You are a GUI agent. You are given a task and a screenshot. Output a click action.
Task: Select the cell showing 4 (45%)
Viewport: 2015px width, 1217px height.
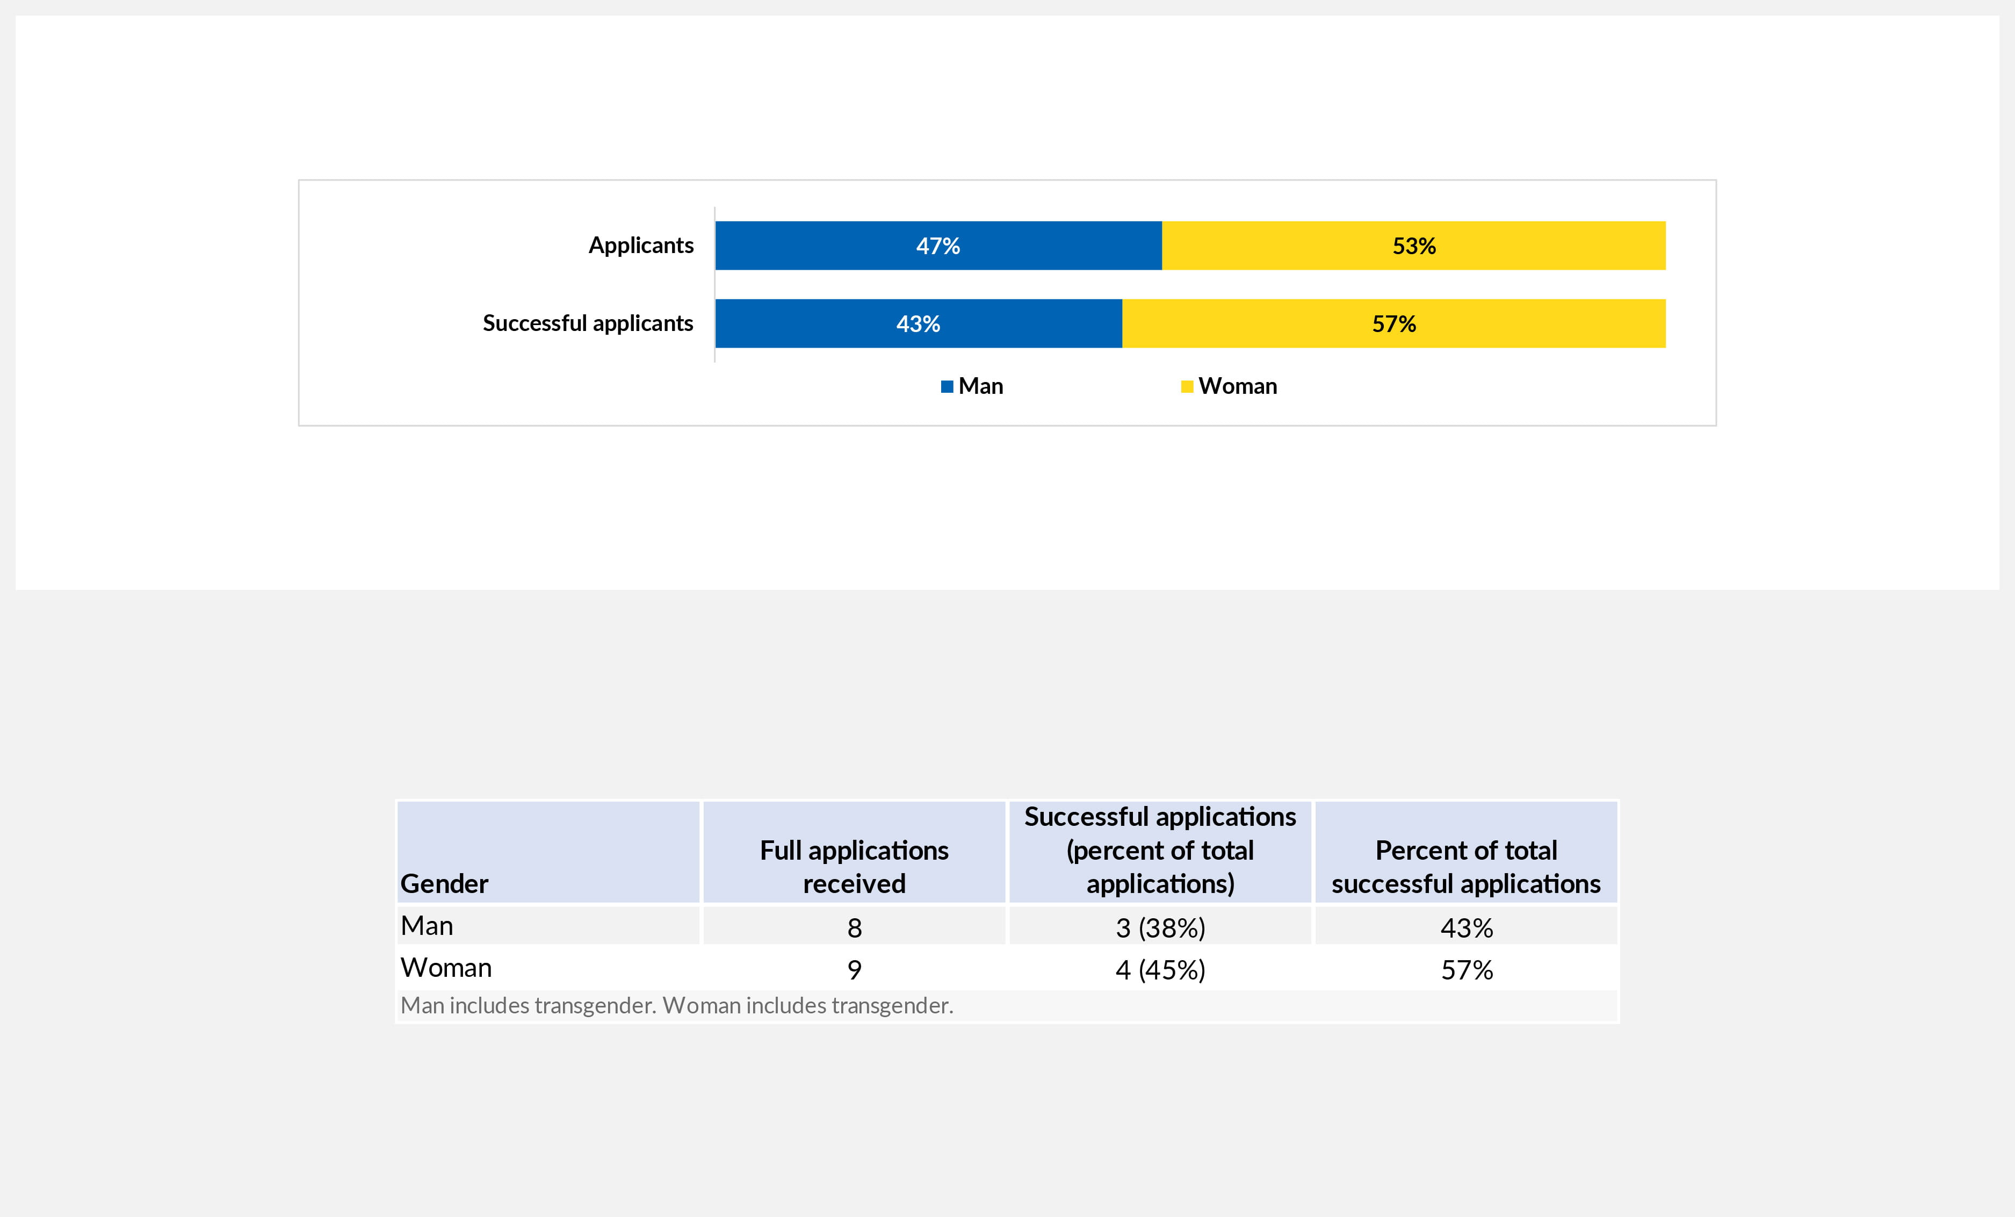(x=1159, y=970)
